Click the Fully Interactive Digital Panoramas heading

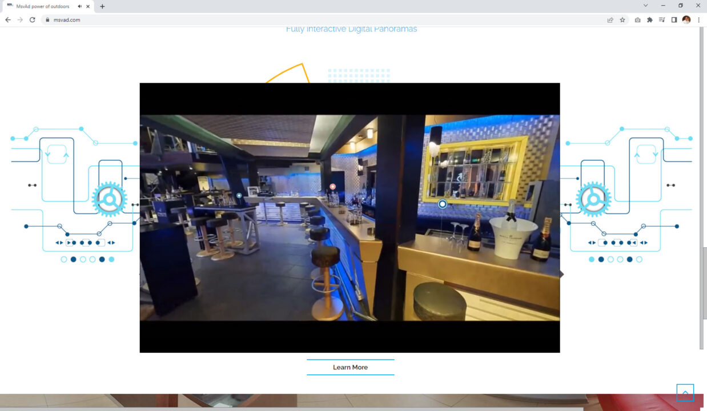[351, 29]
